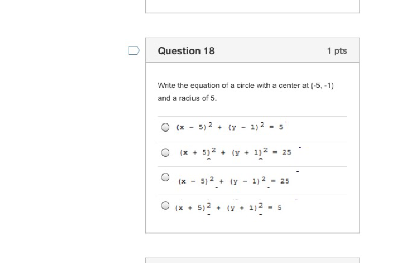Click equation text (x + 5)² + (y + 1)² = 25
The height and width of the screenshot is (263, 401).
click(x=235, y=152)
